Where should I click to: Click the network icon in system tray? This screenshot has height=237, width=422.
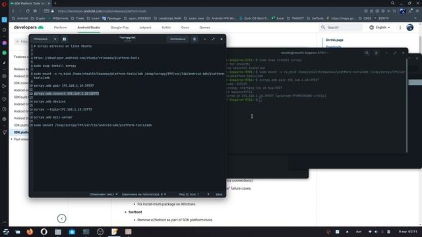click(x=370, y=232)
